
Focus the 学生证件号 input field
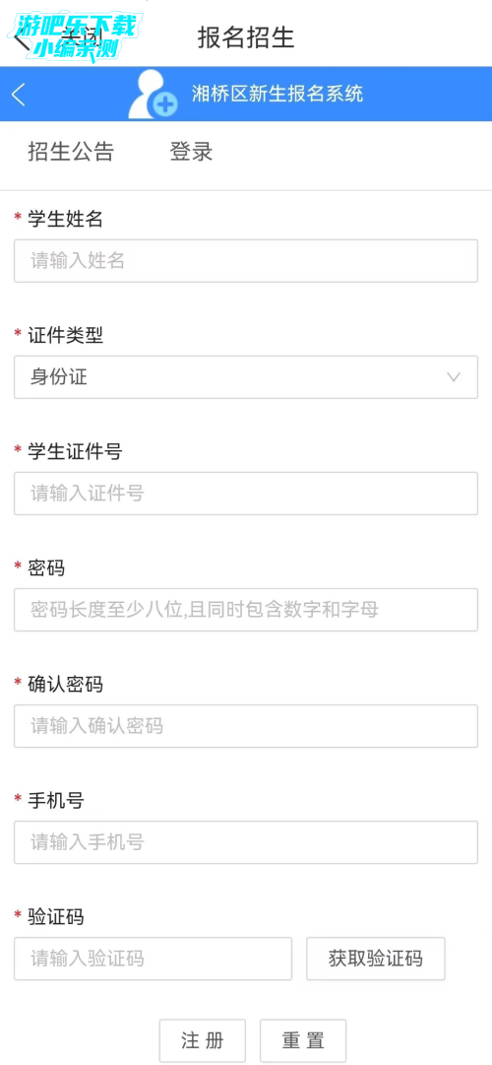tap(246, 494)
